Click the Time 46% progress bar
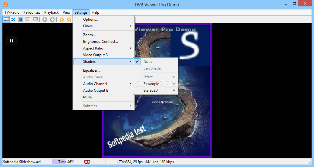This screenshot has height=167, width=314. 66,162
